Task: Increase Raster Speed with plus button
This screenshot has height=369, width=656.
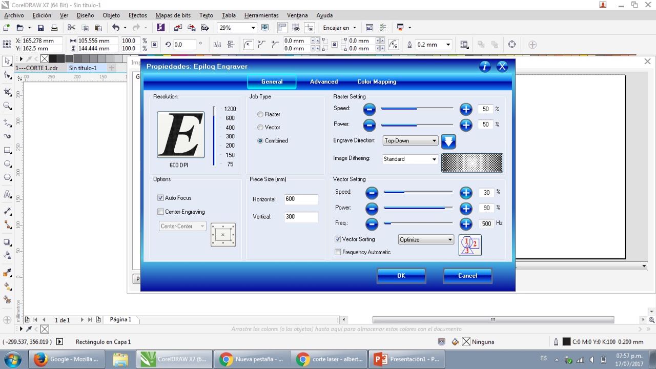Action: point(466,109)
